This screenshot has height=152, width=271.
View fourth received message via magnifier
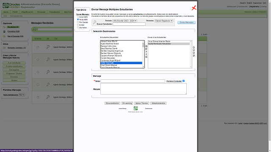tap(48, 84)
